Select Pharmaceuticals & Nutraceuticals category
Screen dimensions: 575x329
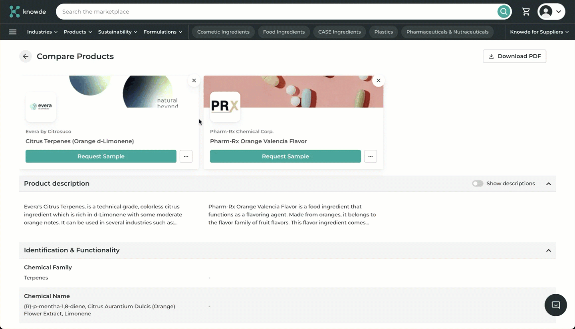click(x=447, y=32)
